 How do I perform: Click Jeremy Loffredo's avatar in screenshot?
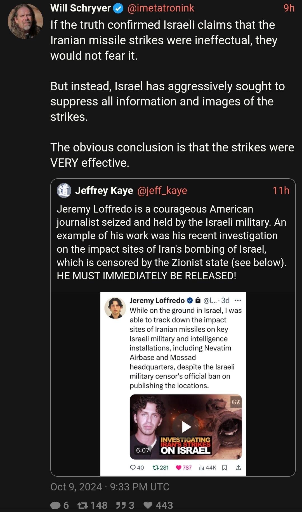tap(115, 308)
